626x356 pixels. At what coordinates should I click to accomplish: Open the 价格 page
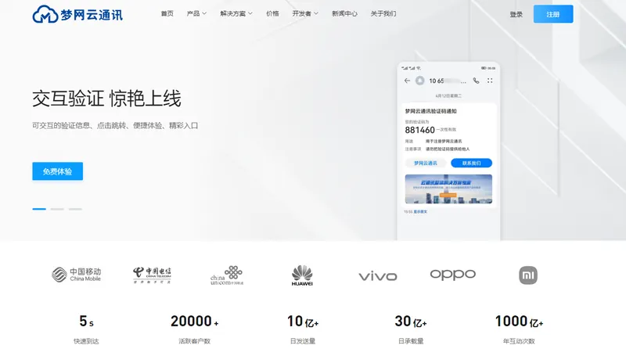(x=272, y=13)
